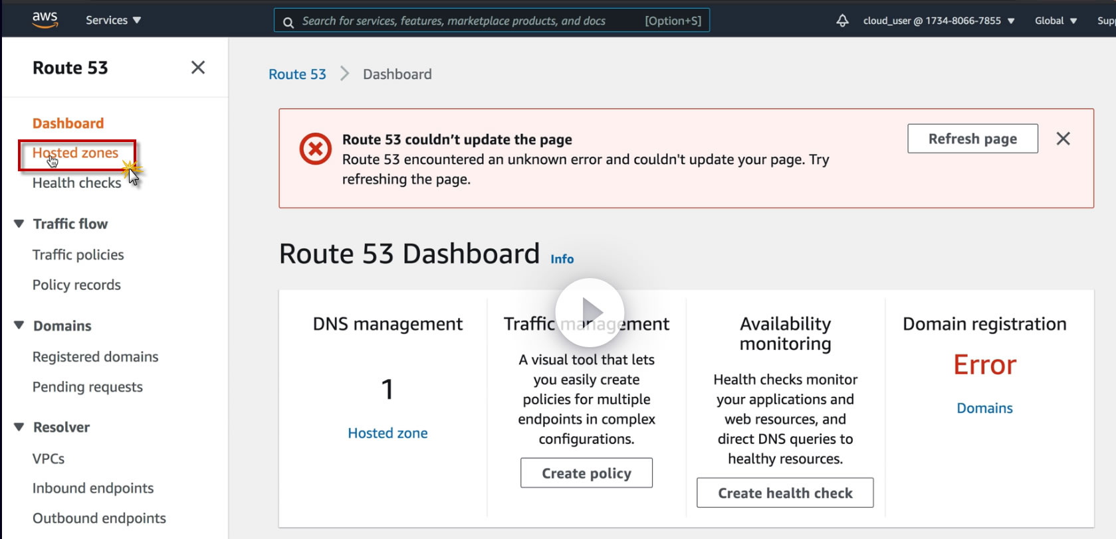Open Hosted zones in the sidebar
Image resolution: width=1116 pixels, height=539 pixels.
(x=76, y=153)
